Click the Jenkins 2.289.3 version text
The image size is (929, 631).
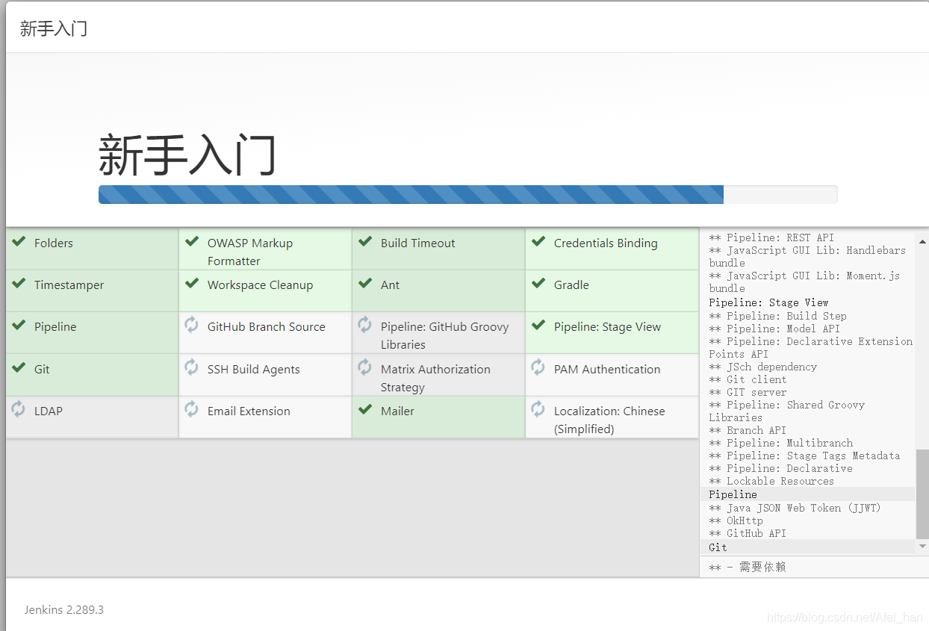pos(63,609)
